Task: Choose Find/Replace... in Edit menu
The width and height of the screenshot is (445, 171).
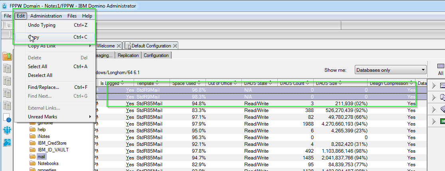Action: pos(55,87)
